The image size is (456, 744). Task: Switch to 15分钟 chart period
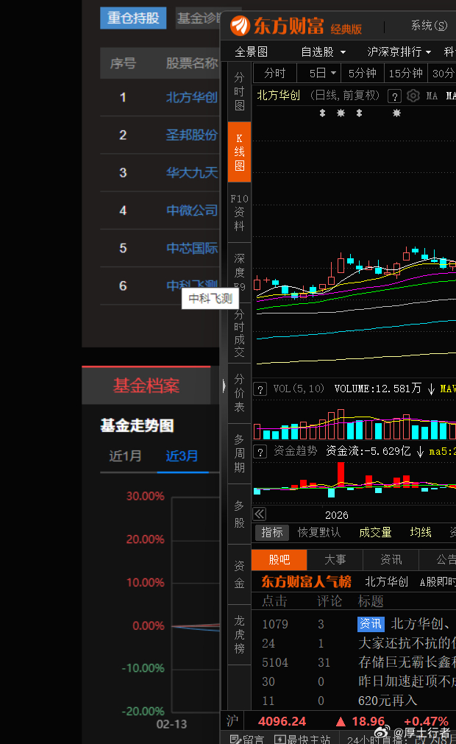[x=405, y=73]
